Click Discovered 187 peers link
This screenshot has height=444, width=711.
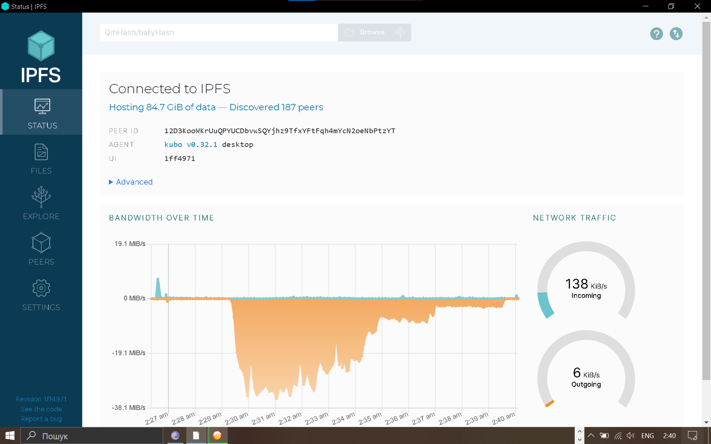[276, 107]
